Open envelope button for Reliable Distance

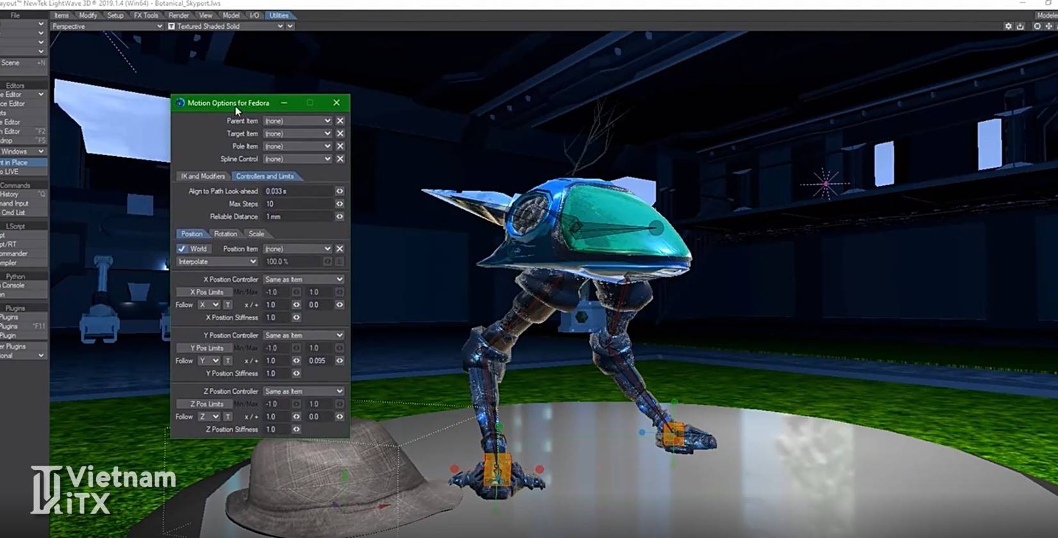[339, 216]
